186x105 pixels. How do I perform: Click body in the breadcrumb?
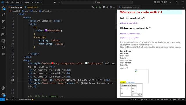click(x=35, y=11)
